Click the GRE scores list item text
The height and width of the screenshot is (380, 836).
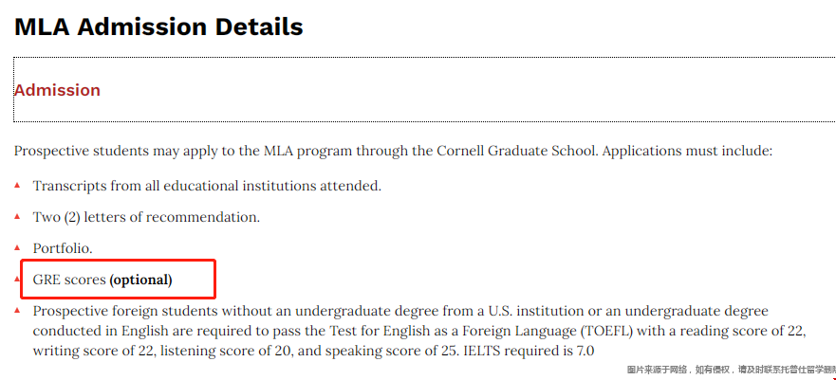point(102,280)
